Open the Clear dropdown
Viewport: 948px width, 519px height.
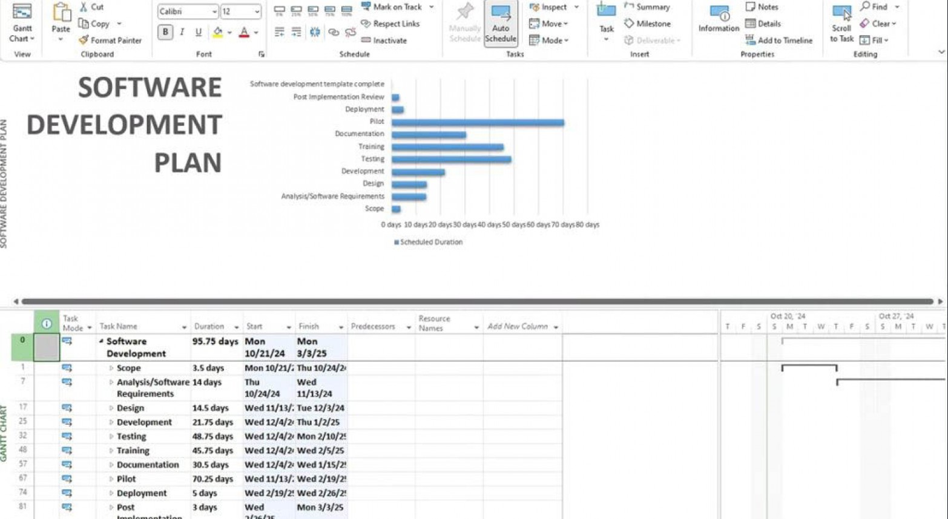pyautogui.click(x=878, y=24)
